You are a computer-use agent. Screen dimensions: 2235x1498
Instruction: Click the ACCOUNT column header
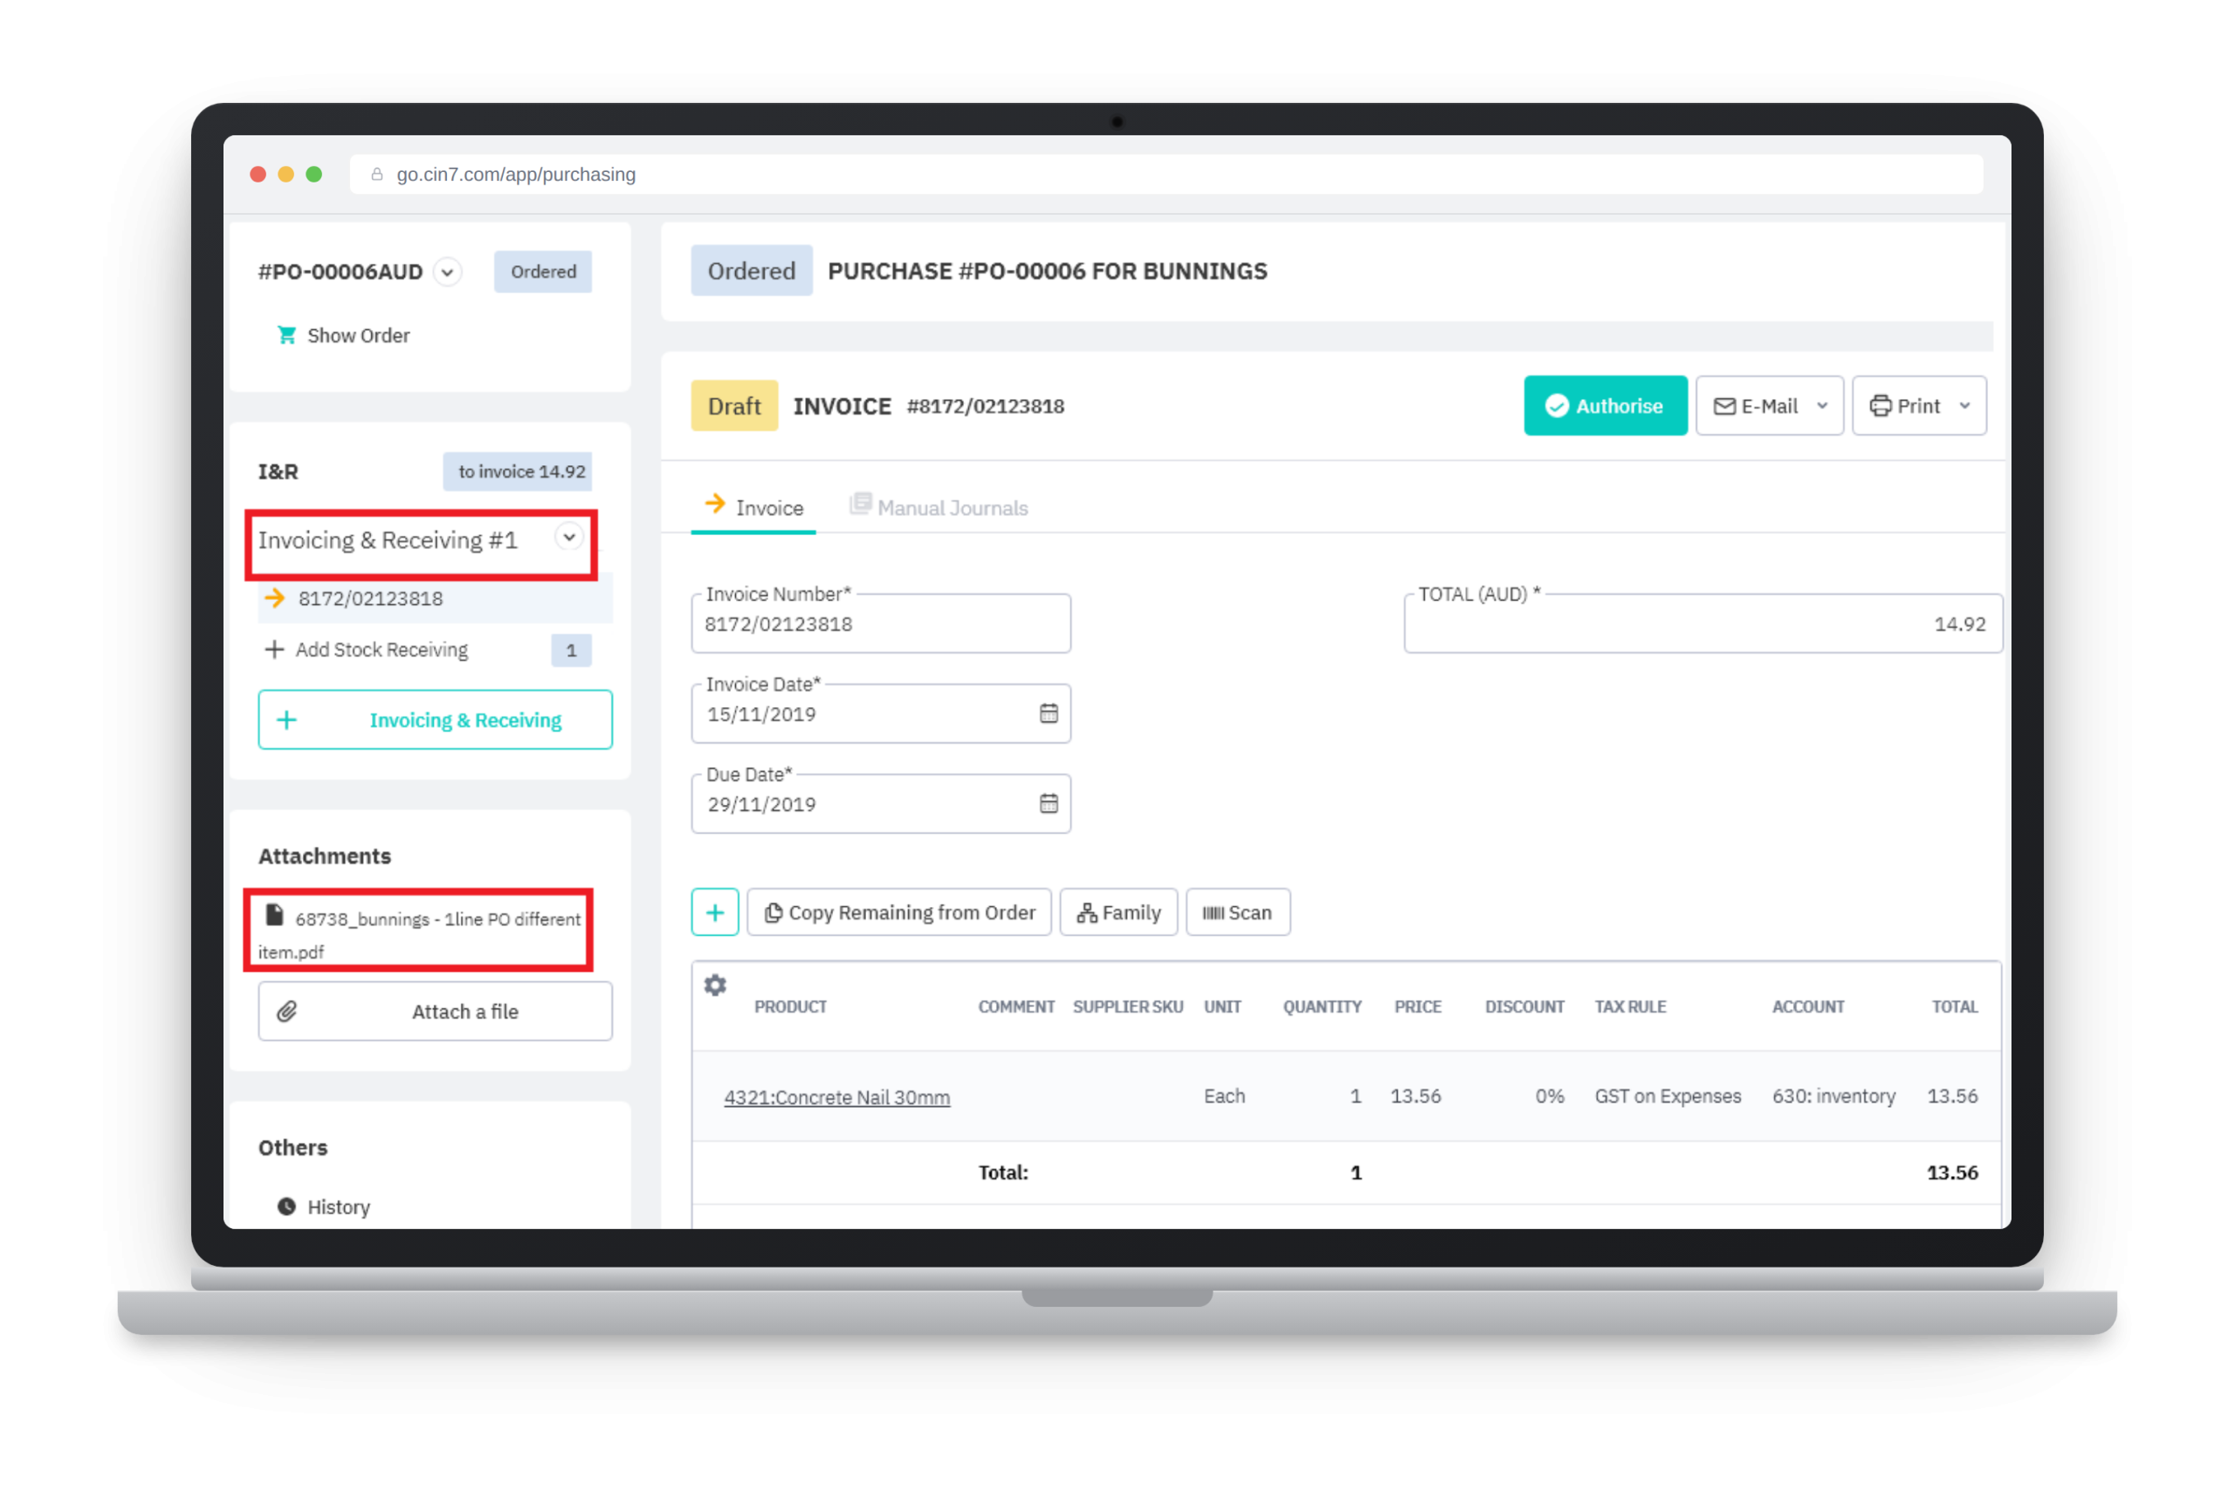[1808, 1007]
